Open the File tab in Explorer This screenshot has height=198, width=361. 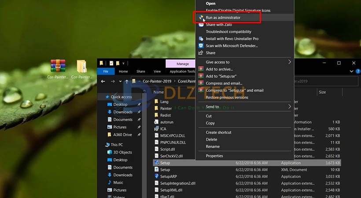pyautogui.click(x=106, y=71)
